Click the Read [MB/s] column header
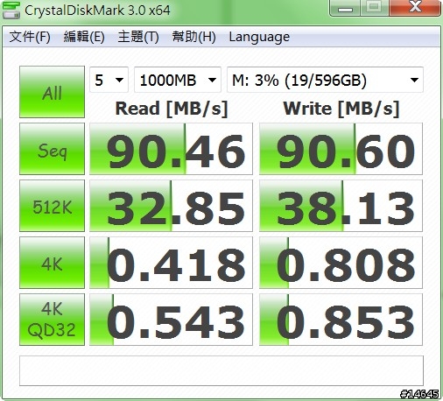The width and height of the screenshot is (443, 401). click(172, 109)
